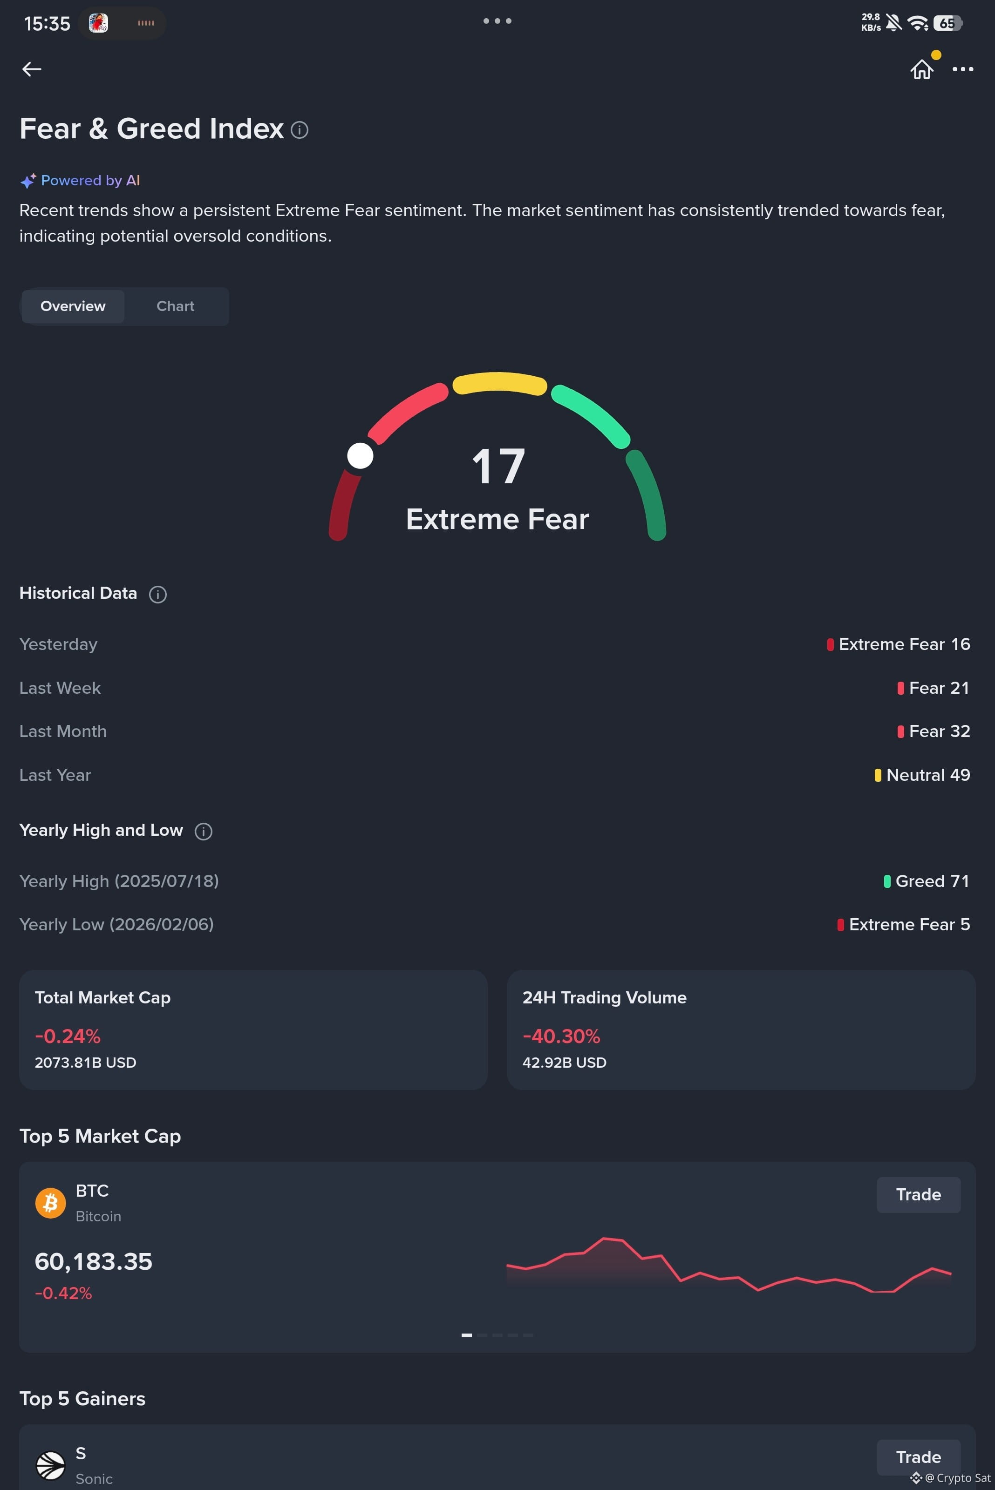Open the three-dot more menu

tap(963, 69)
